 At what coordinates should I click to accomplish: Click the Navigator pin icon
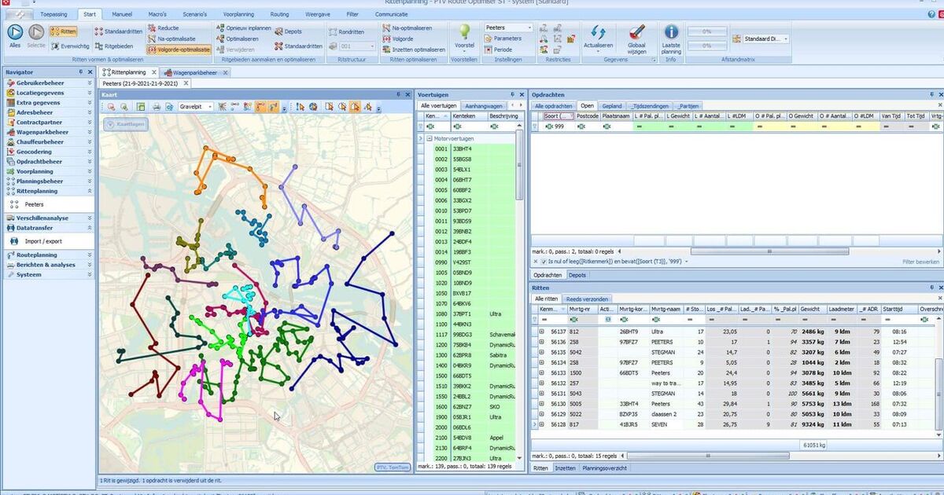(82, 72)
